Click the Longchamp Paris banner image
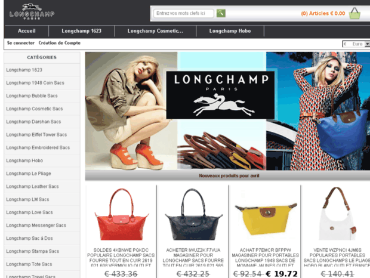 click(227, 111)
